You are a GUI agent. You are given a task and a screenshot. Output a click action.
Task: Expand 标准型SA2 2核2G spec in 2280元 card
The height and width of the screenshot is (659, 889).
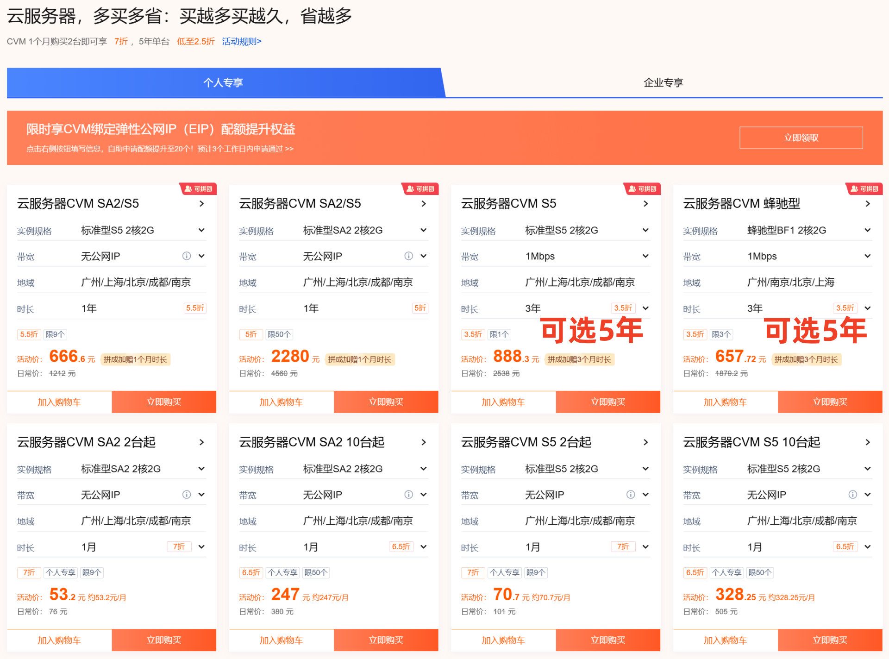[x=423, y=230]
